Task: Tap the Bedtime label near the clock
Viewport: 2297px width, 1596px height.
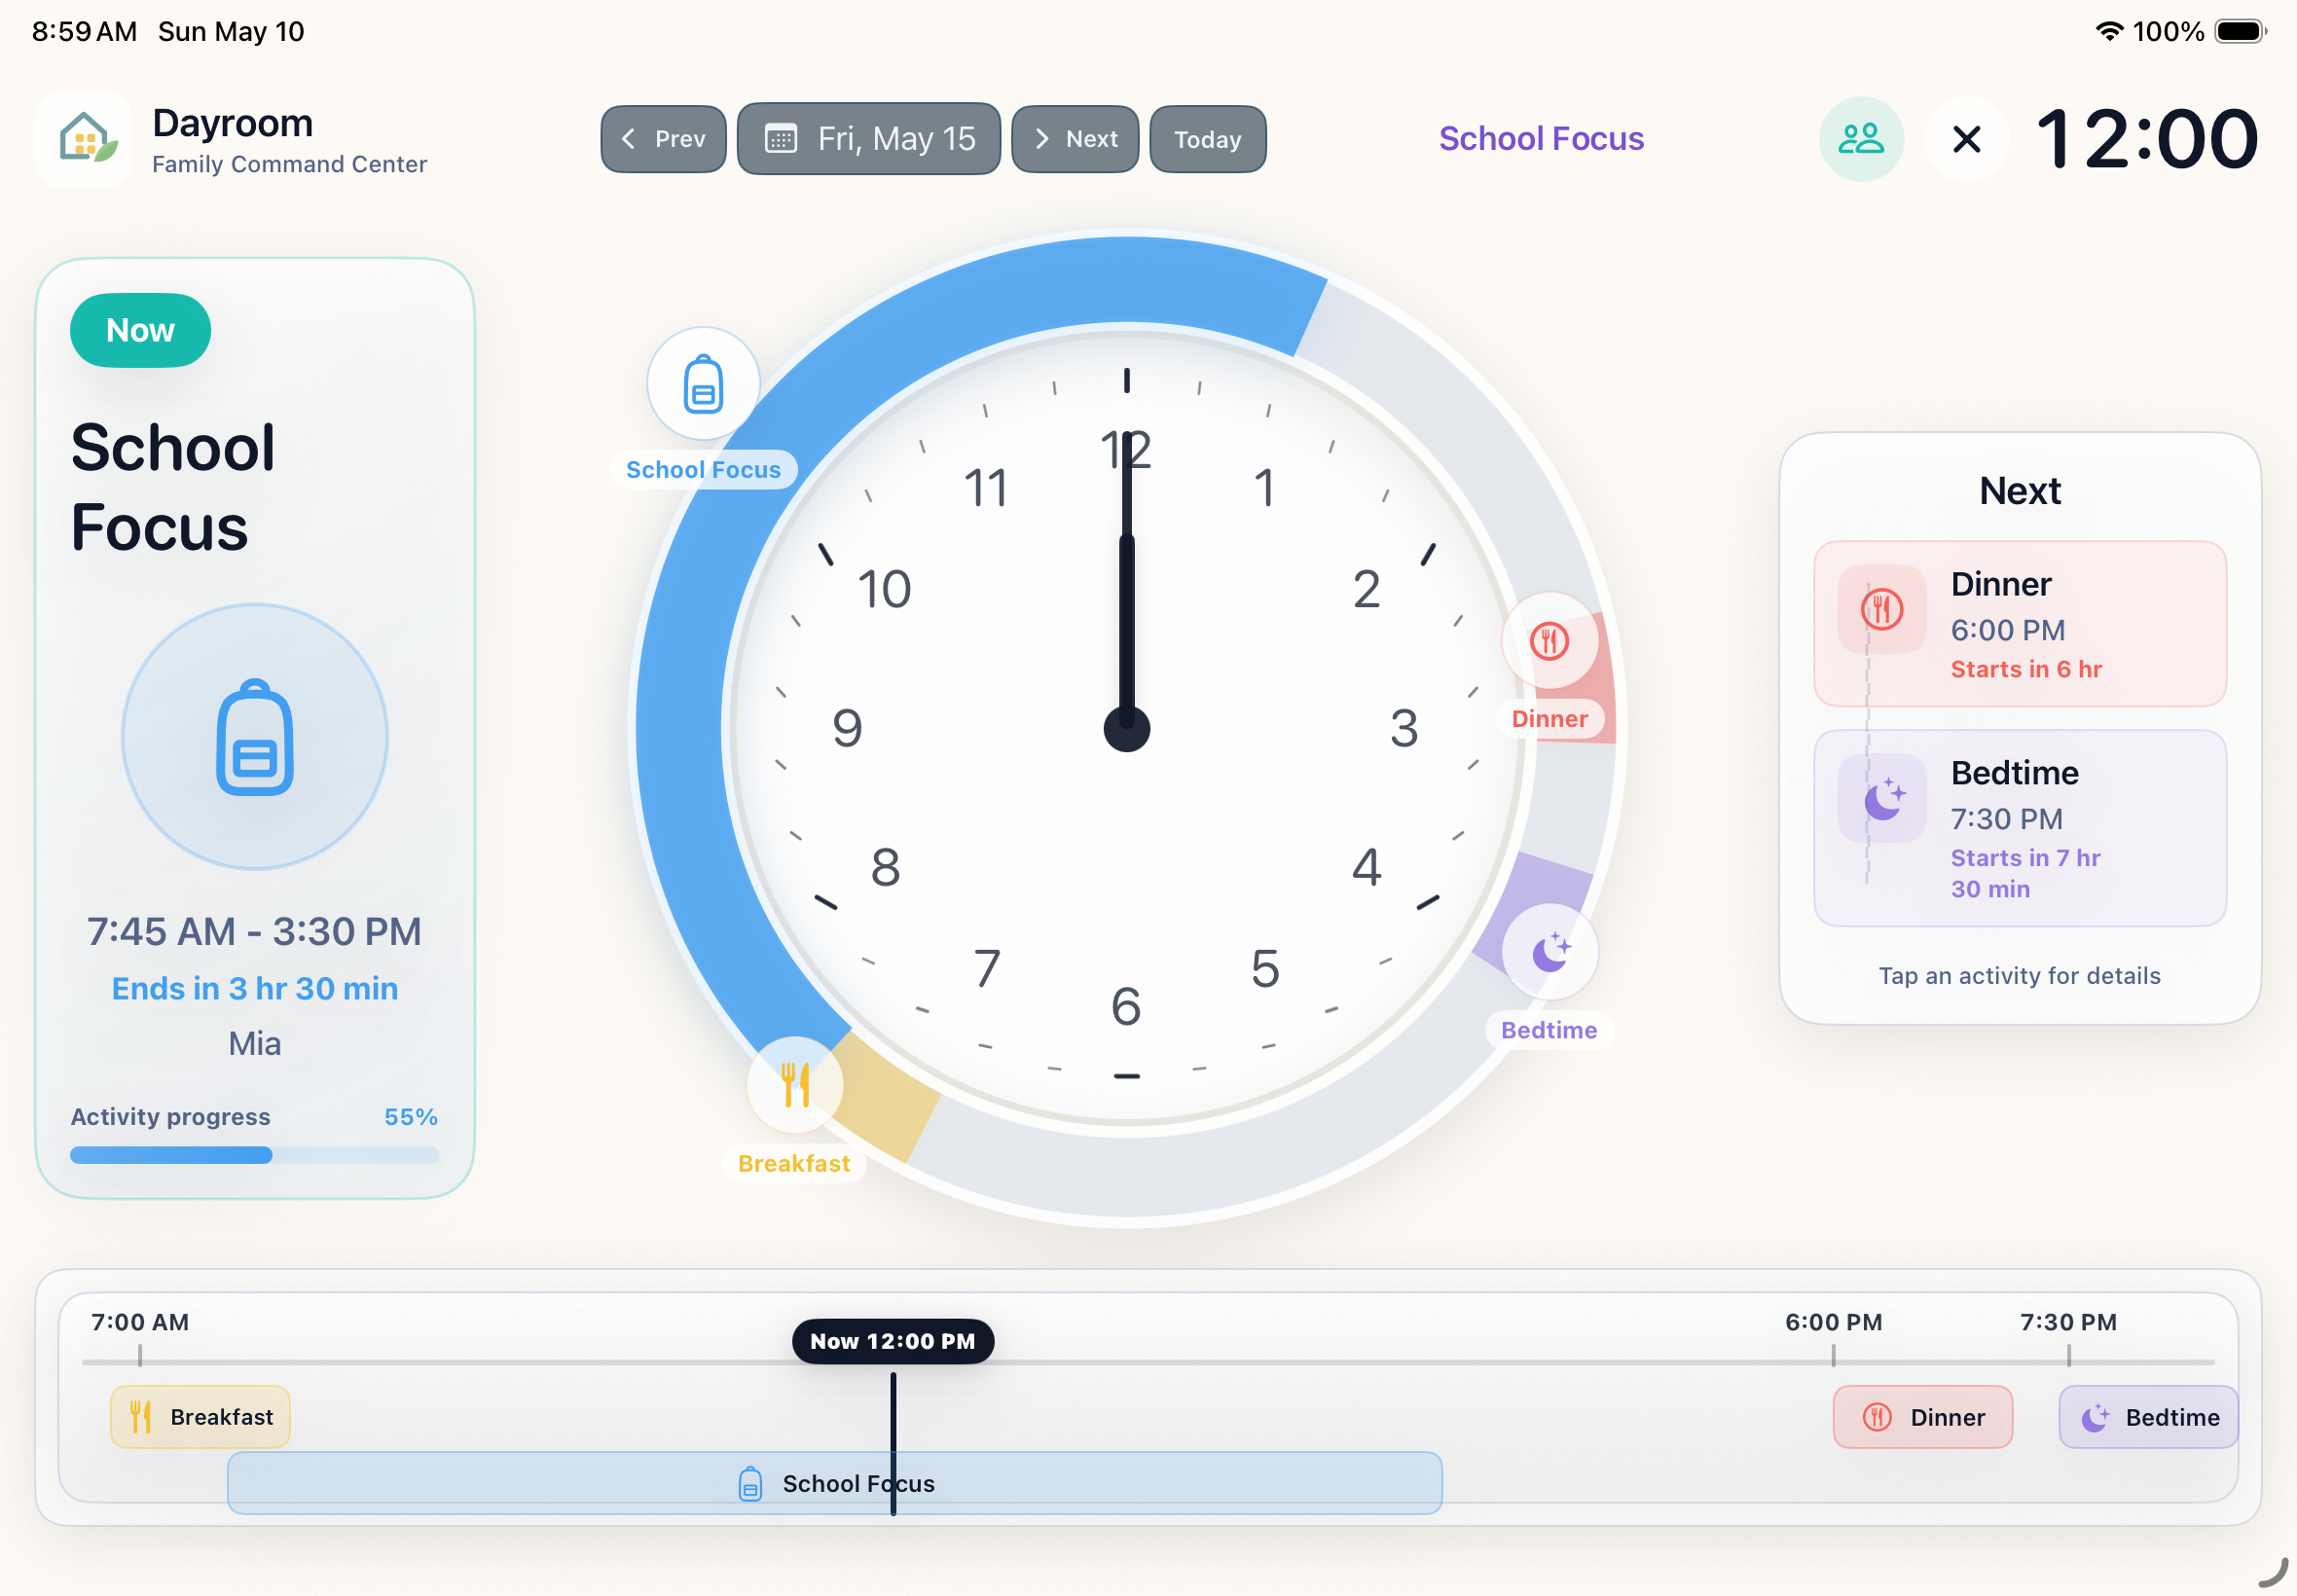Action: 1549,1030
